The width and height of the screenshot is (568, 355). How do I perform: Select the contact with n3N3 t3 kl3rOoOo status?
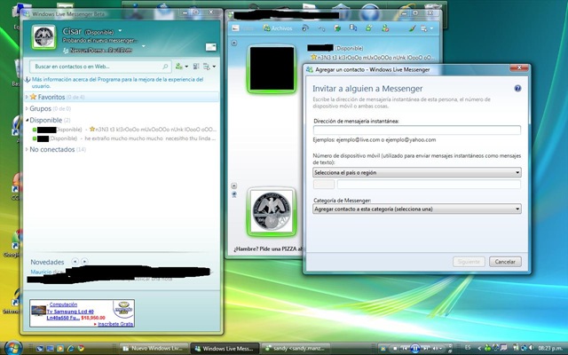pos(124,130)
